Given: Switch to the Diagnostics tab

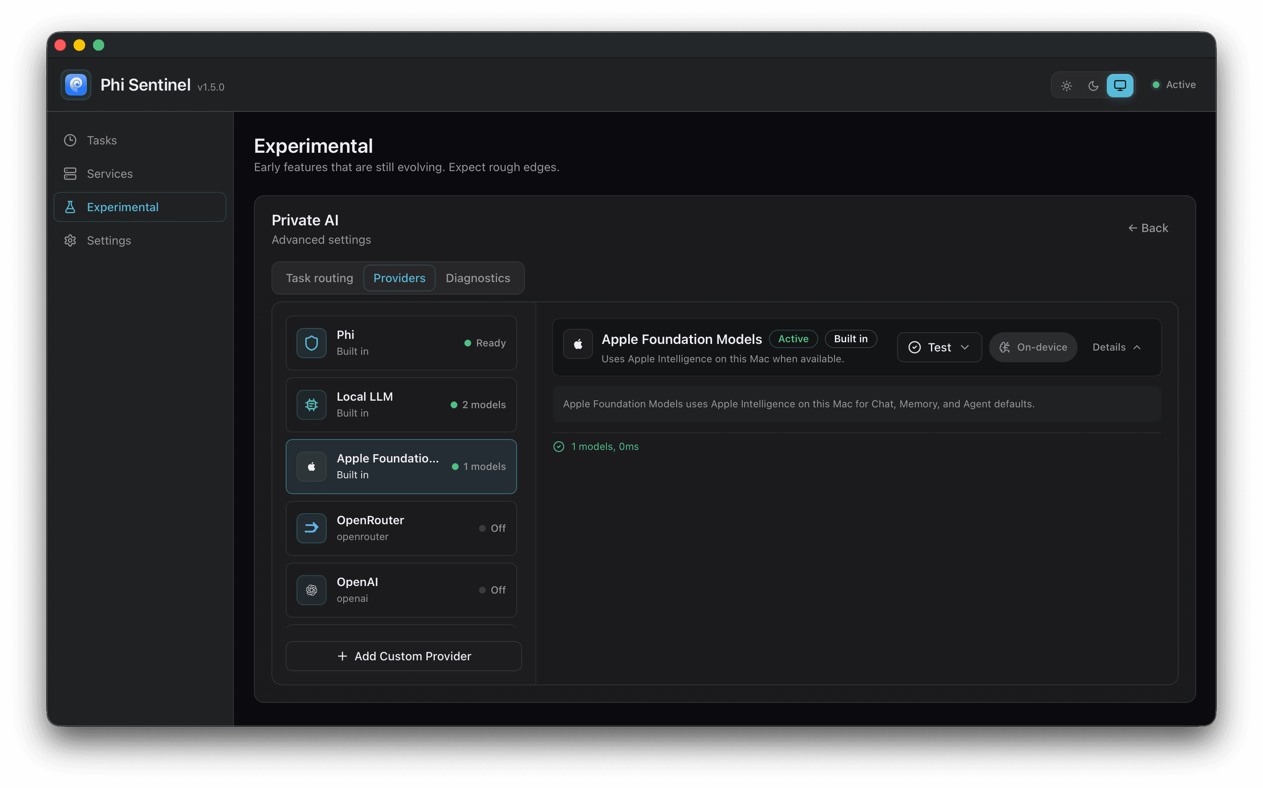Looking at the screenshot, I should 478,278.
